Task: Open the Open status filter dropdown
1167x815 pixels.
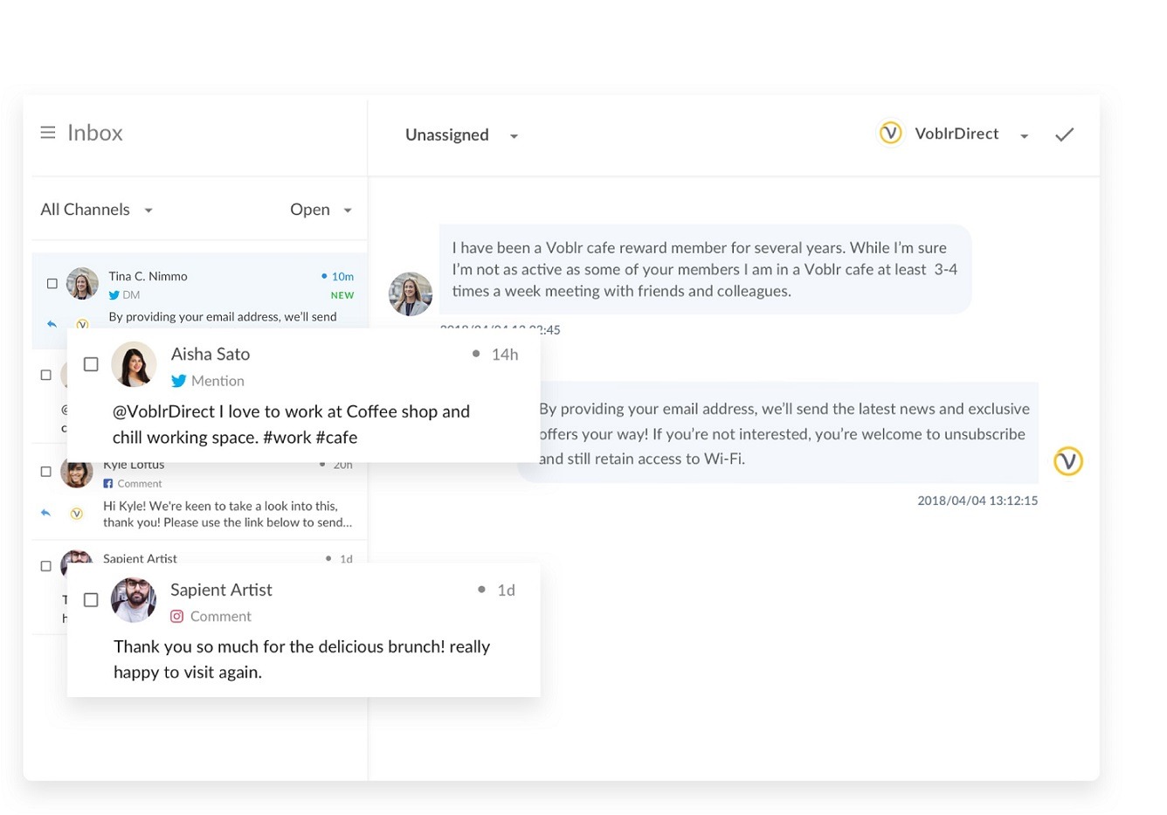Action: [321, 210]
